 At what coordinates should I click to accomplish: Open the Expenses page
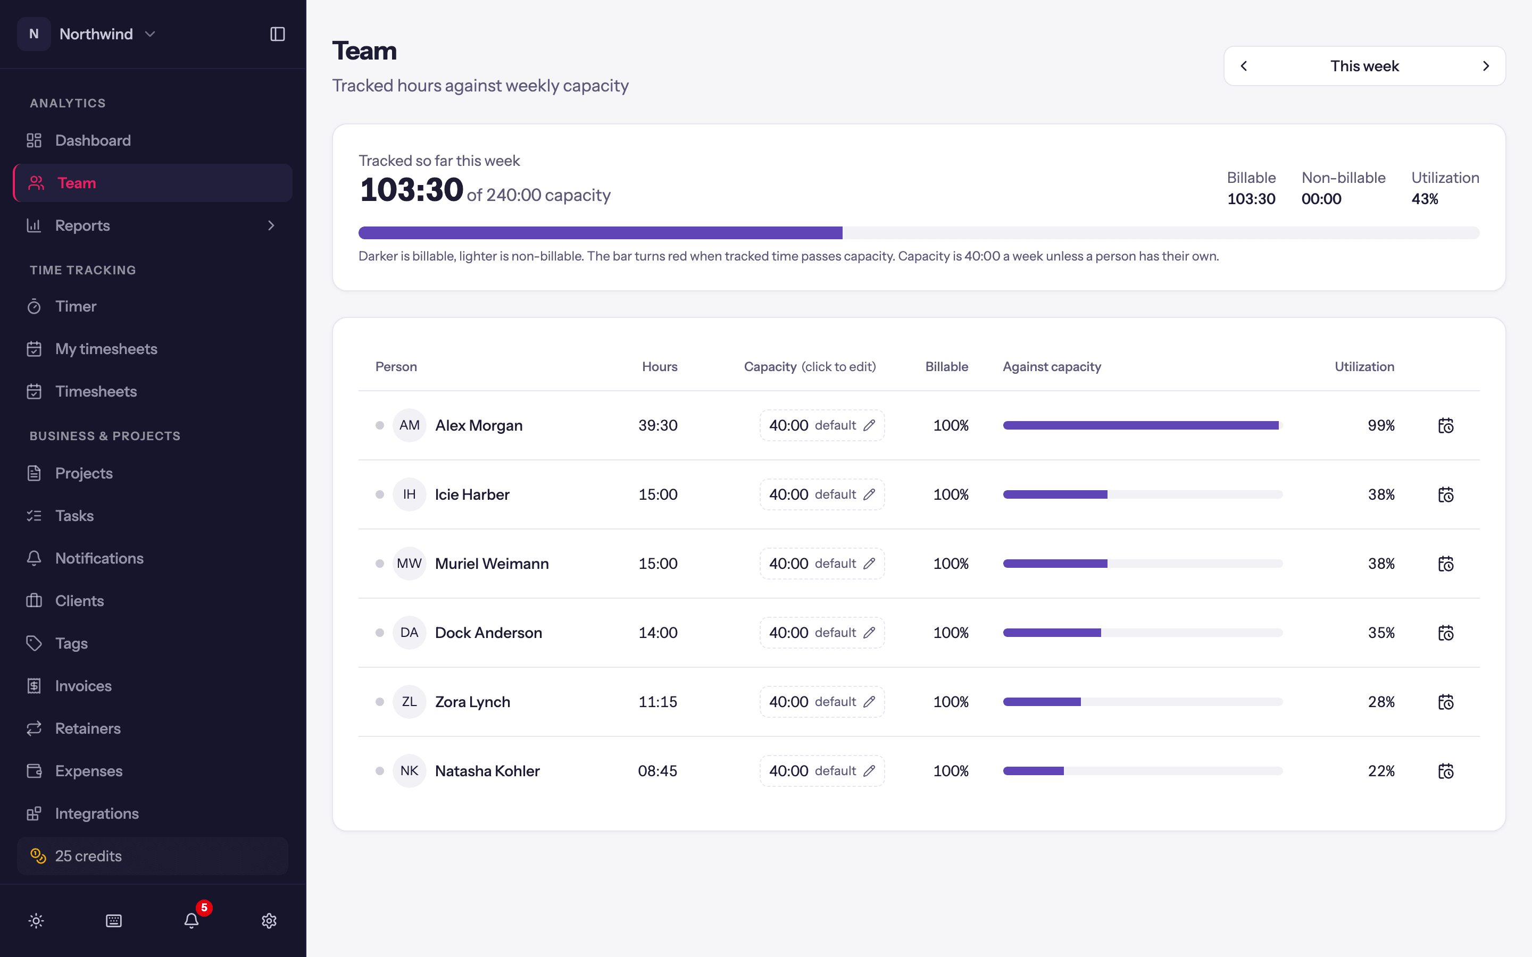[x=153, y=771]
